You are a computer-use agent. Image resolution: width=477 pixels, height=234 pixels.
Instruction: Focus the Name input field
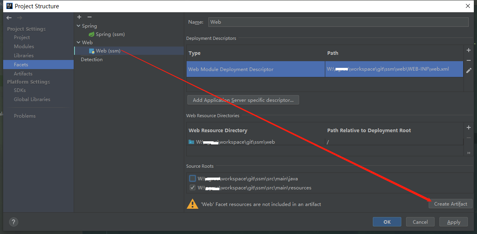coord(338,22)
